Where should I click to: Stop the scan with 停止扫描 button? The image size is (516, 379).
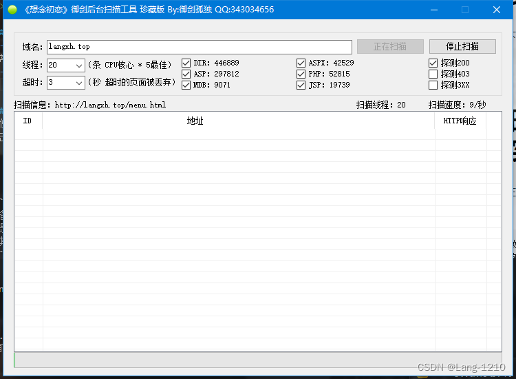pos(462,46)
